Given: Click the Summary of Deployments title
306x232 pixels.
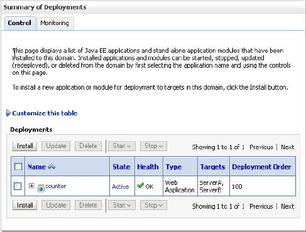Looking at the screenshot, I should 45,7.
